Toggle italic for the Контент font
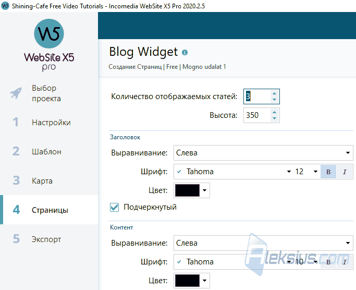The height and width of the screenshot is (290, 356). click(x=345, y=262)
